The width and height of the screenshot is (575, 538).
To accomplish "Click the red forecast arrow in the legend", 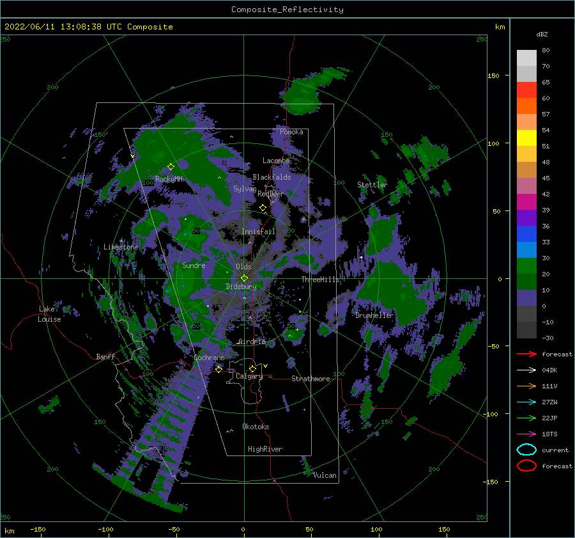I will 526,354.
